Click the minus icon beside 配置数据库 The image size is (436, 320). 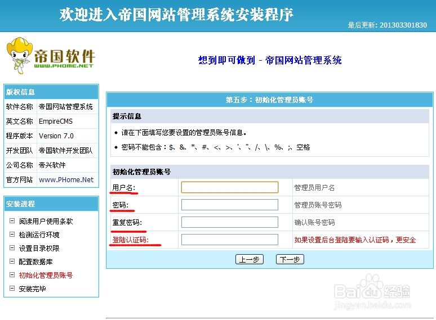12,262
